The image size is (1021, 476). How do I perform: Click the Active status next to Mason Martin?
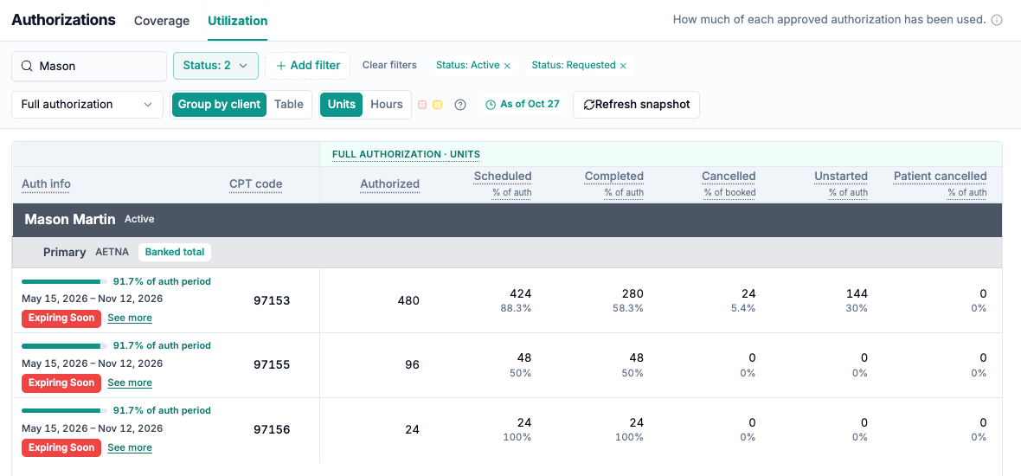[139, 220]
